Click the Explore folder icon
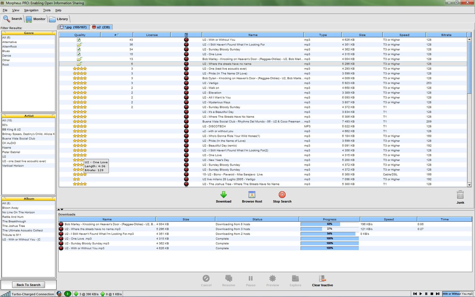Image resolution: width=475 pixels, height=297 pixels. pos(295,278)
